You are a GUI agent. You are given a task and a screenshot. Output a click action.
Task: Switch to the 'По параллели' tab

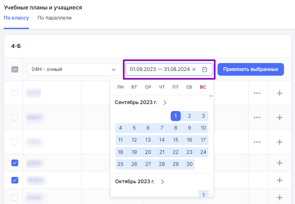54,18
